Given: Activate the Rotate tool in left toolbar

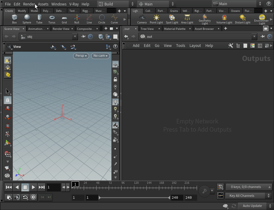Looking at the screenshot, I should pos(8,117).
